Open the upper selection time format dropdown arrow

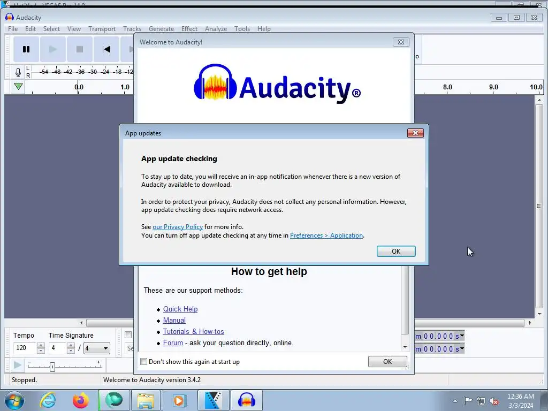click(462, 336)
